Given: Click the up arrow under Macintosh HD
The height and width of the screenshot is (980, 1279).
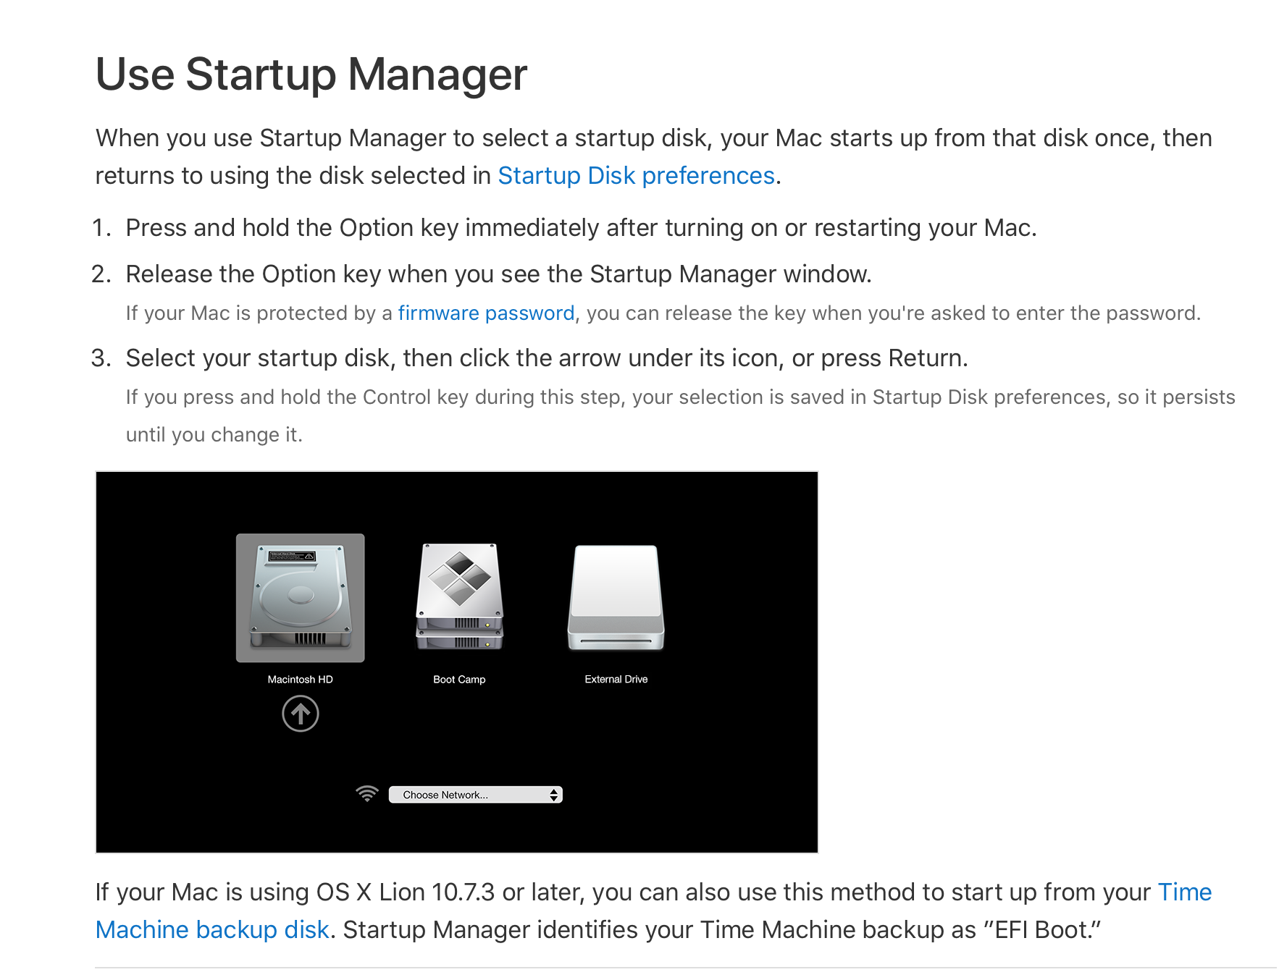Looking at the screenshot, I should (x=300, y=714).
